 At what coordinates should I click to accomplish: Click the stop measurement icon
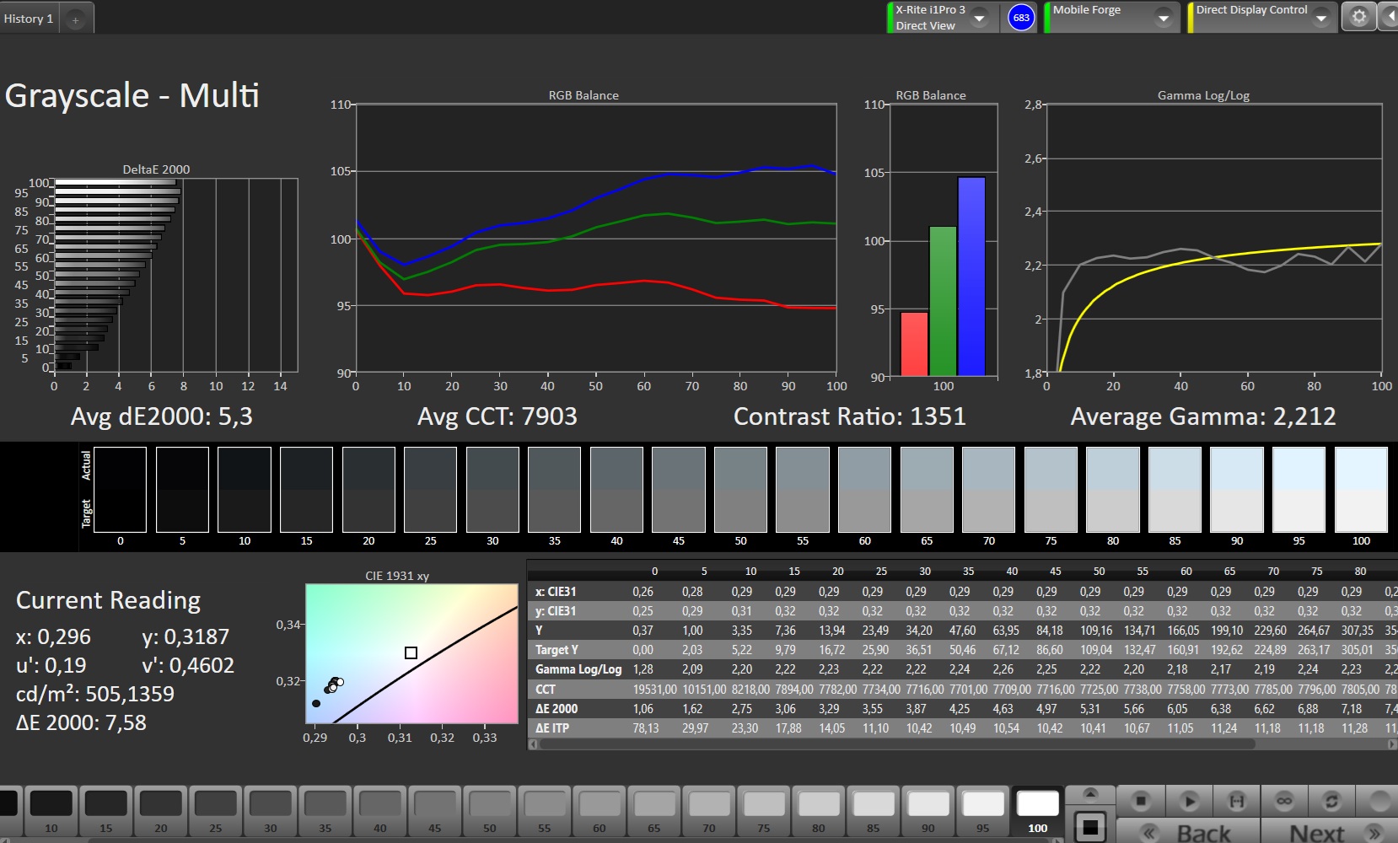click(1141, 801)
